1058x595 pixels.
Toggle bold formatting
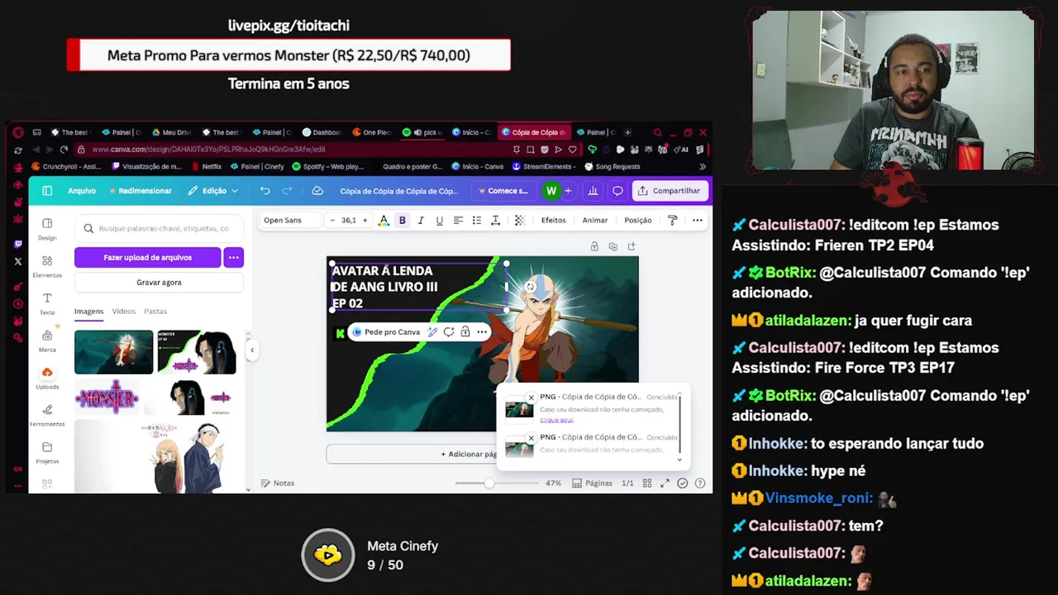pos(403,221)
